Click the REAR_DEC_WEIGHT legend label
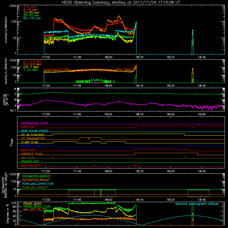 click(x=35, y=188)
